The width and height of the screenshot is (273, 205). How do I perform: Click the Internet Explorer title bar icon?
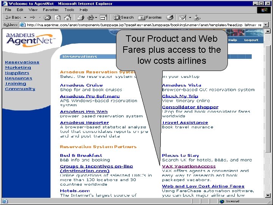pyautogui.click(x=5, y=3)
